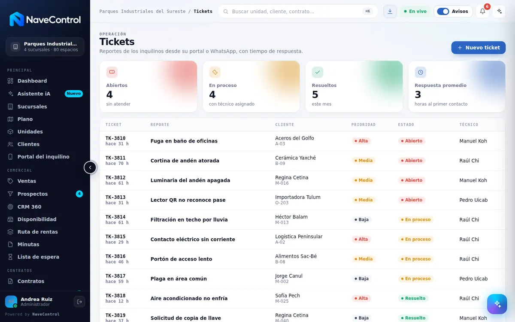Click the Abiertos card icon
Screen dimensions: 515x322
tap(112, 72)
